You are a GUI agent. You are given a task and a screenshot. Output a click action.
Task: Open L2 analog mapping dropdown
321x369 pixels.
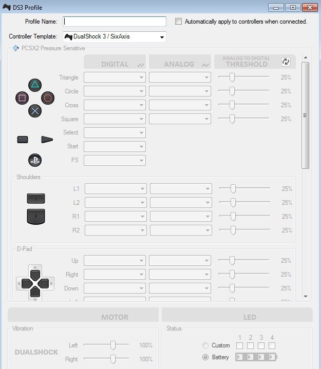click(181, 202)
